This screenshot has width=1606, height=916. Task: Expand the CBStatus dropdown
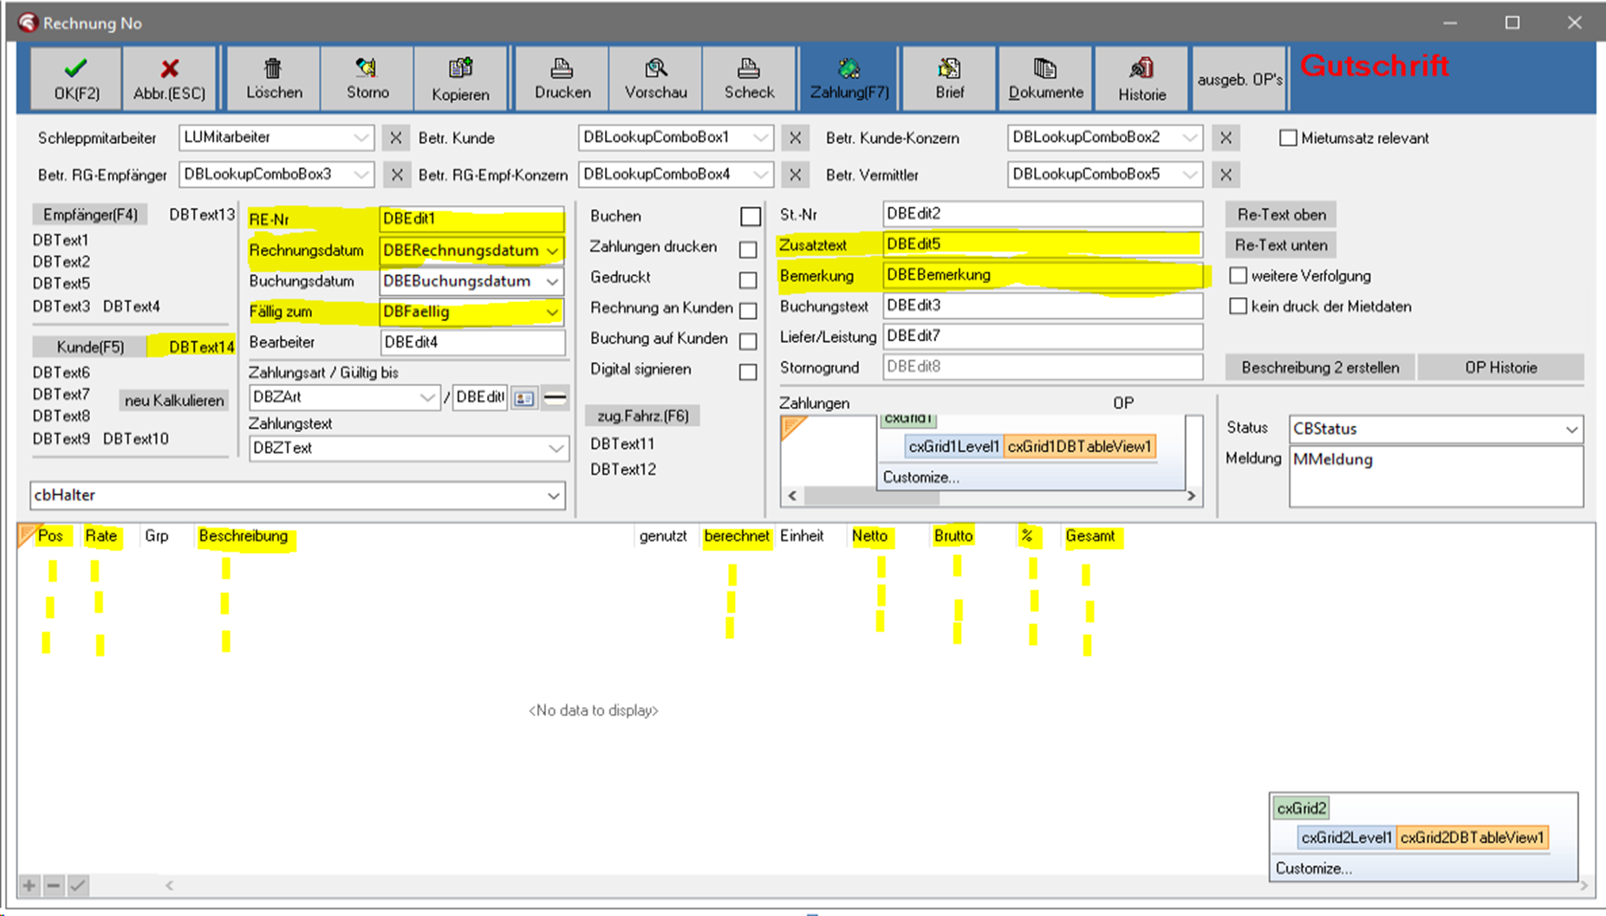point(1571,429)
